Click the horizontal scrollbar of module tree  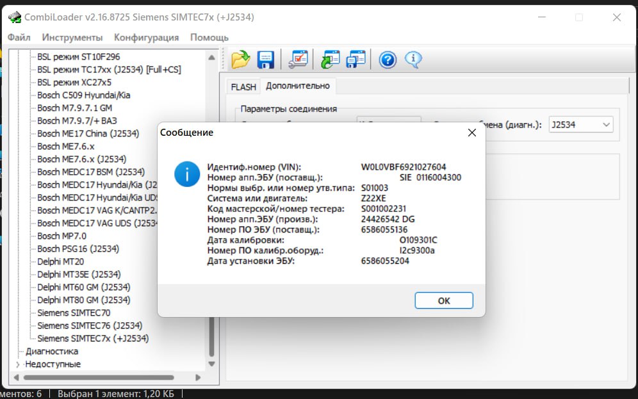[99, 377]
